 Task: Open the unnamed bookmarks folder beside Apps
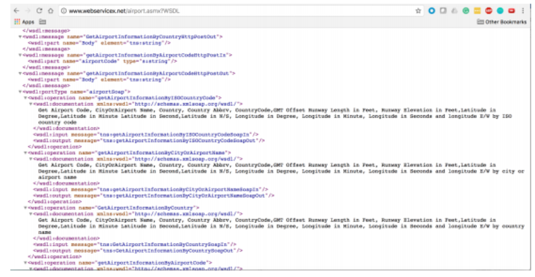(x=43, y=22)
